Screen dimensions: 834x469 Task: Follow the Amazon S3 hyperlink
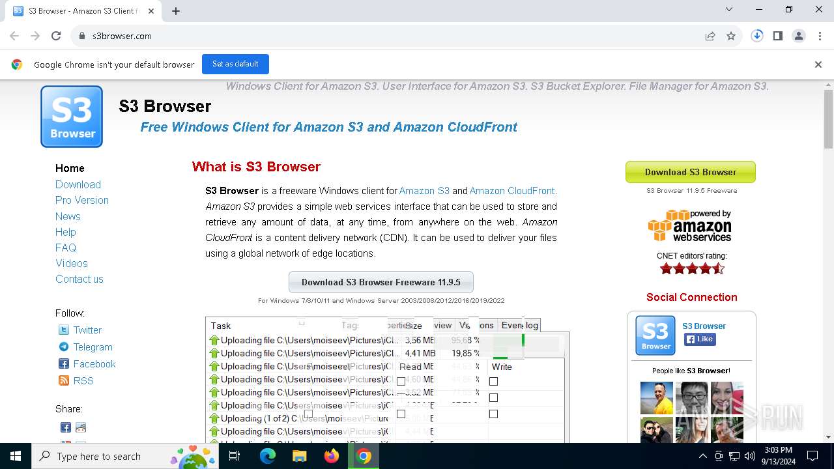(x=424, y=191)
